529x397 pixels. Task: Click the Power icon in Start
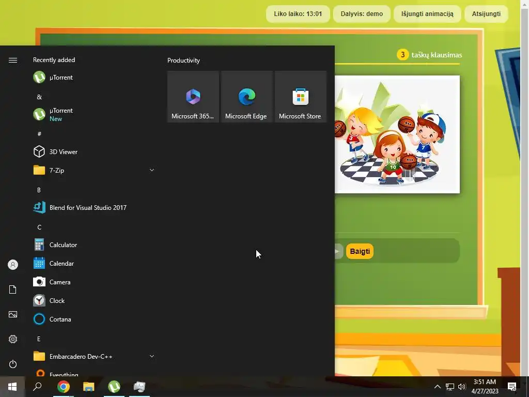(x=13, y=364)
